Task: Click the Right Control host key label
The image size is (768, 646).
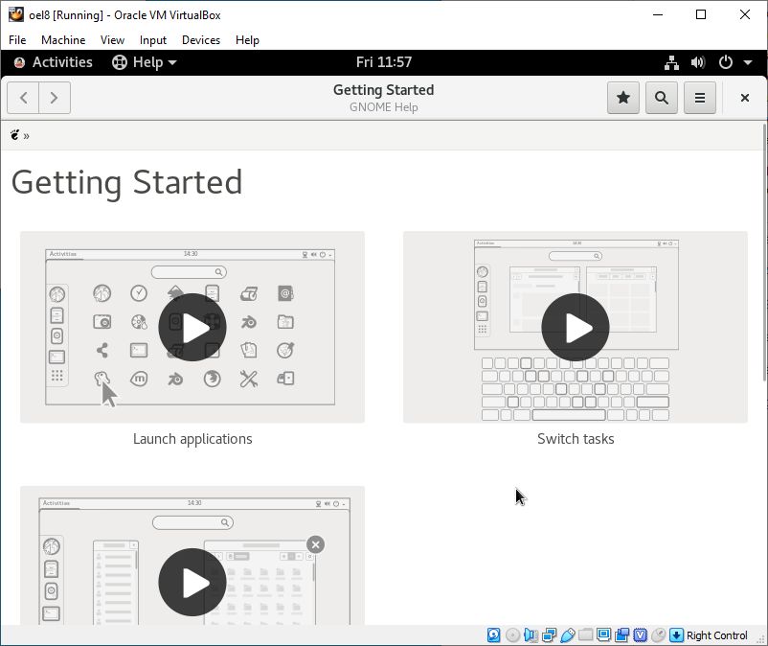Action: pos(717,635)
